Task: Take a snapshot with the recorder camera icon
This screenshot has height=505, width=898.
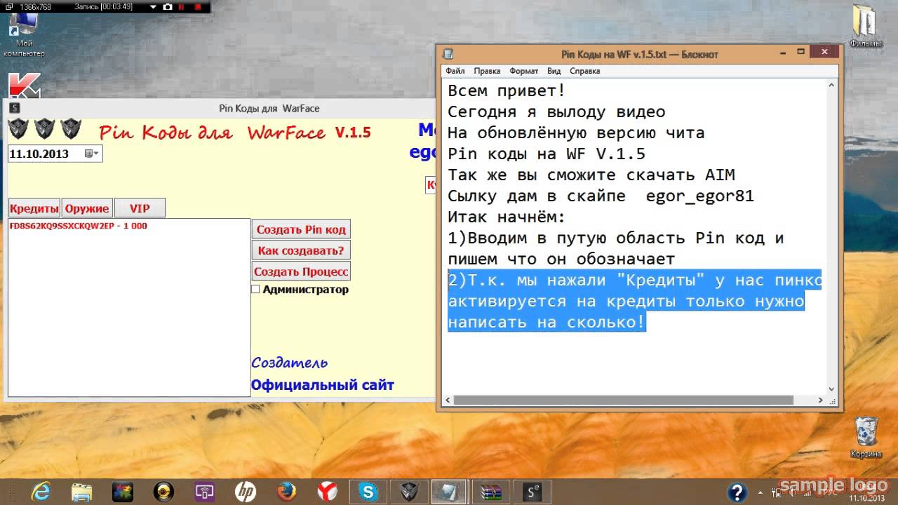Action: (168, 6)
